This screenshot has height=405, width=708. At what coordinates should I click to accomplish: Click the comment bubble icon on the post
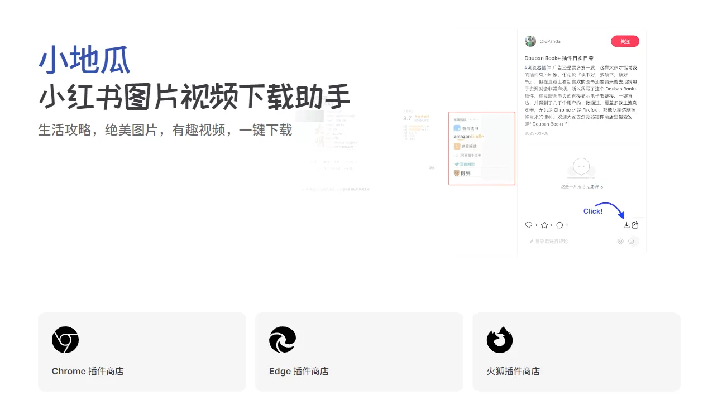[x=559, y=225]
